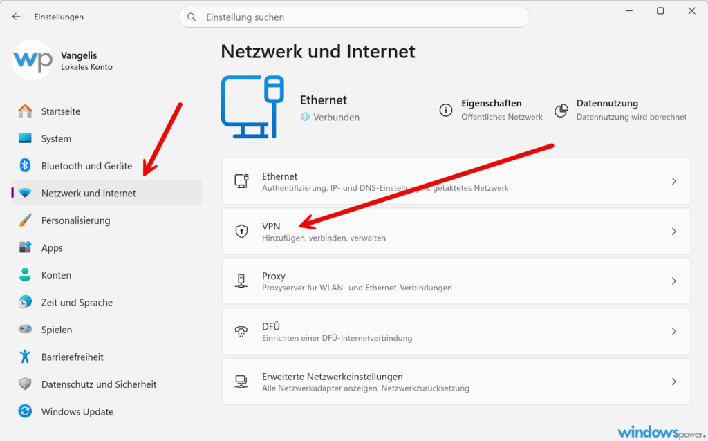The width and height of the screenshot is (708, 441).
Task: Click the System monitor icon
Action: click(25, 138)
